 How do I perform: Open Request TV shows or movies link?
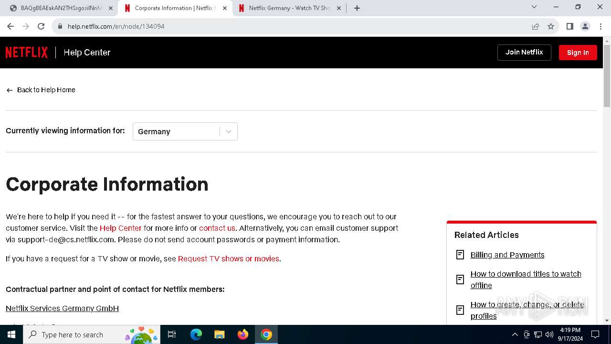pos(229,258)
